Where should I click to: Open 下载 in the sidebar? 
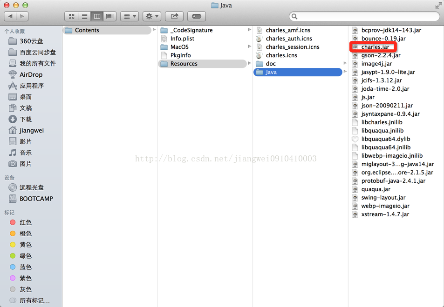click(20, 119)
